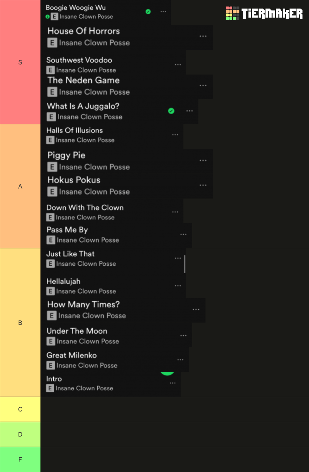Screen dimensions: 309x472
Task: Expand options menu for Under The Moon
Action: tap(183, 336)
